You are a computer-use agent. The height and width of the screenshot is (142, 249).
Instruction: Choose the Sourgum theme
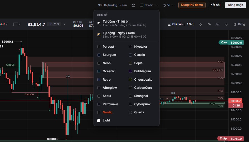pos(107,55)
